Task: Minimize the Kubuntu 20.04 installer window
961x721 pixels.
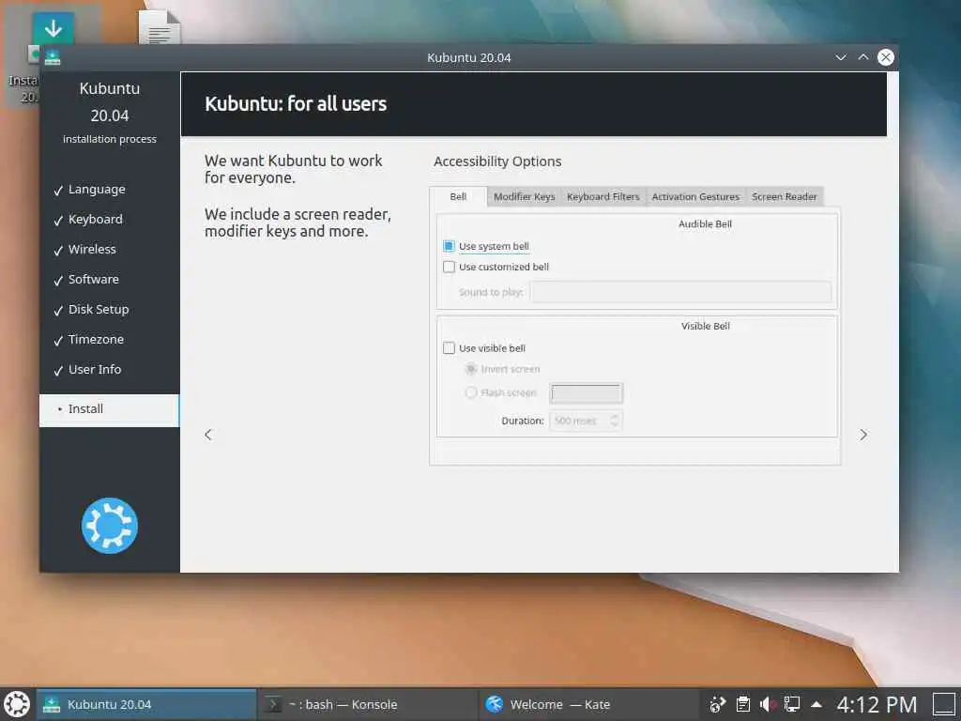Action: click(841, 57)
